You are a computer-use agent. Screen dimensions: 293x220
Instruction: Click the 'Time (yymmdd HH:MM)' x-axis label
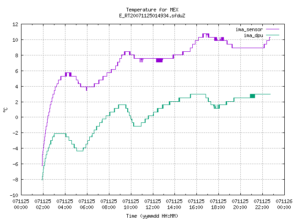pyautogui.click(x=152, y=216)
